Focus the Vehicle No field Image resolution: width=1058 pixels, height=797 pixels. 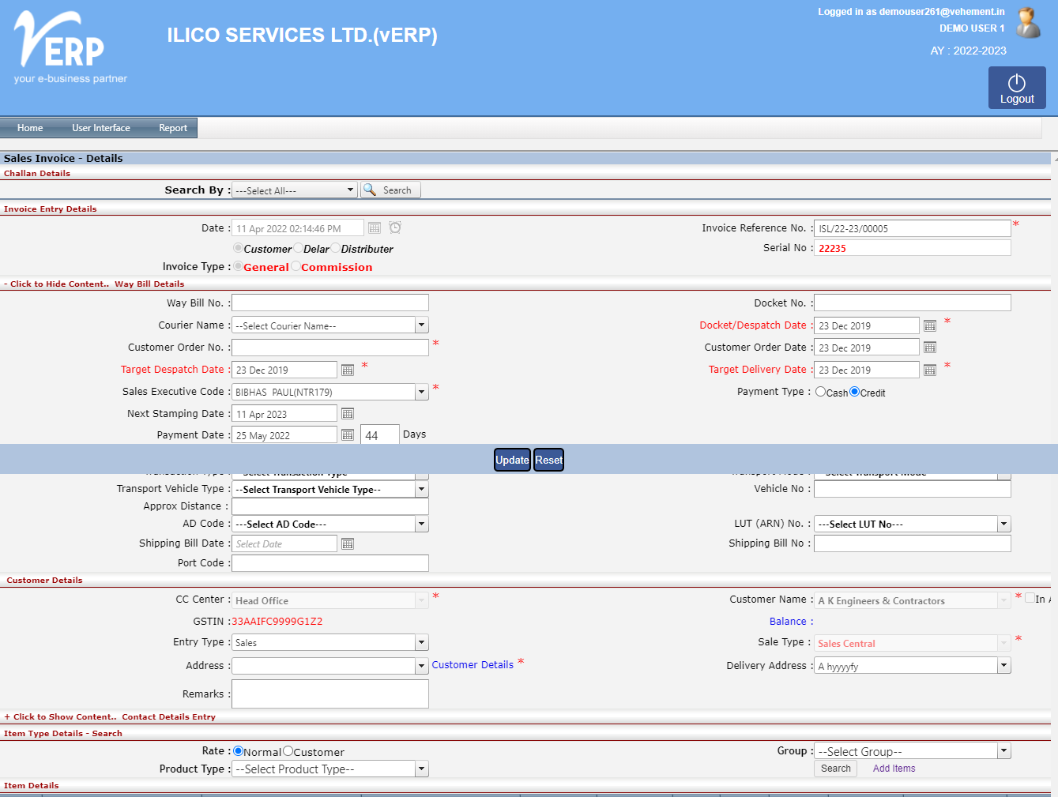[913, 489]
